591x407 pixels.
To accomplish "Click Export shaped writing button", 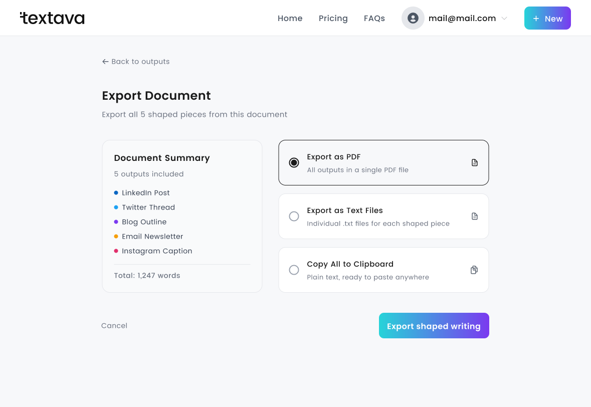I will (x=434, y=326).
